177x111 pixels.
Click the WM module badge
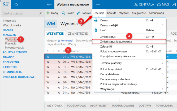coord(51,24)
